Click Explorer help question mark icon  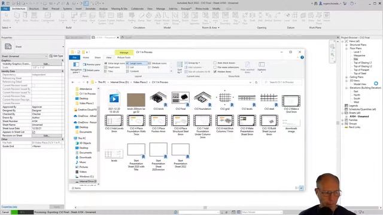pos(302,57)
